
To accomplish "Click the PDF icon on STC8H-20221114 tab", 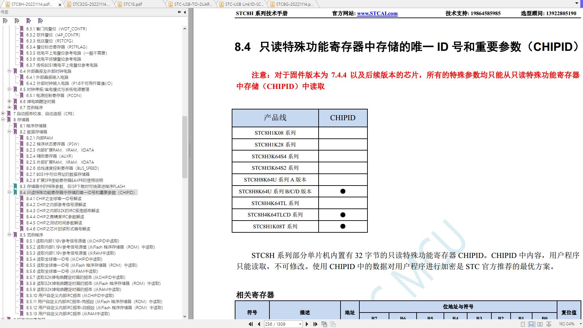I will click(x=8, y=4).
